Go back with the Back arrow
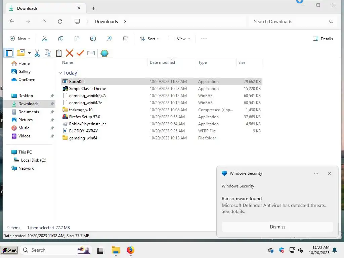Image resolution: width=344 pixels, height=258 pixels. [x=12, y=21]
